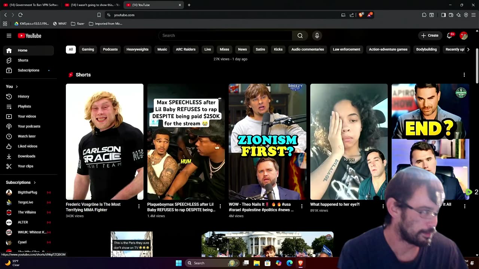Play What happened to her eye short
The image size is (479, 269).
[x=349, y=142]
